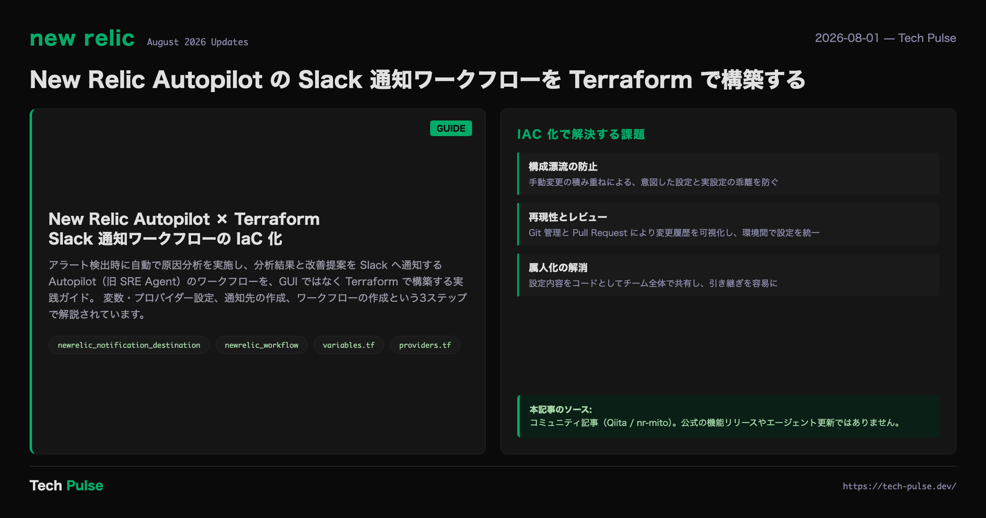Viewport: 986px width, 518px height.
Task: Select the newrelic_notification_destination tag
Action: tap(129, 345)
